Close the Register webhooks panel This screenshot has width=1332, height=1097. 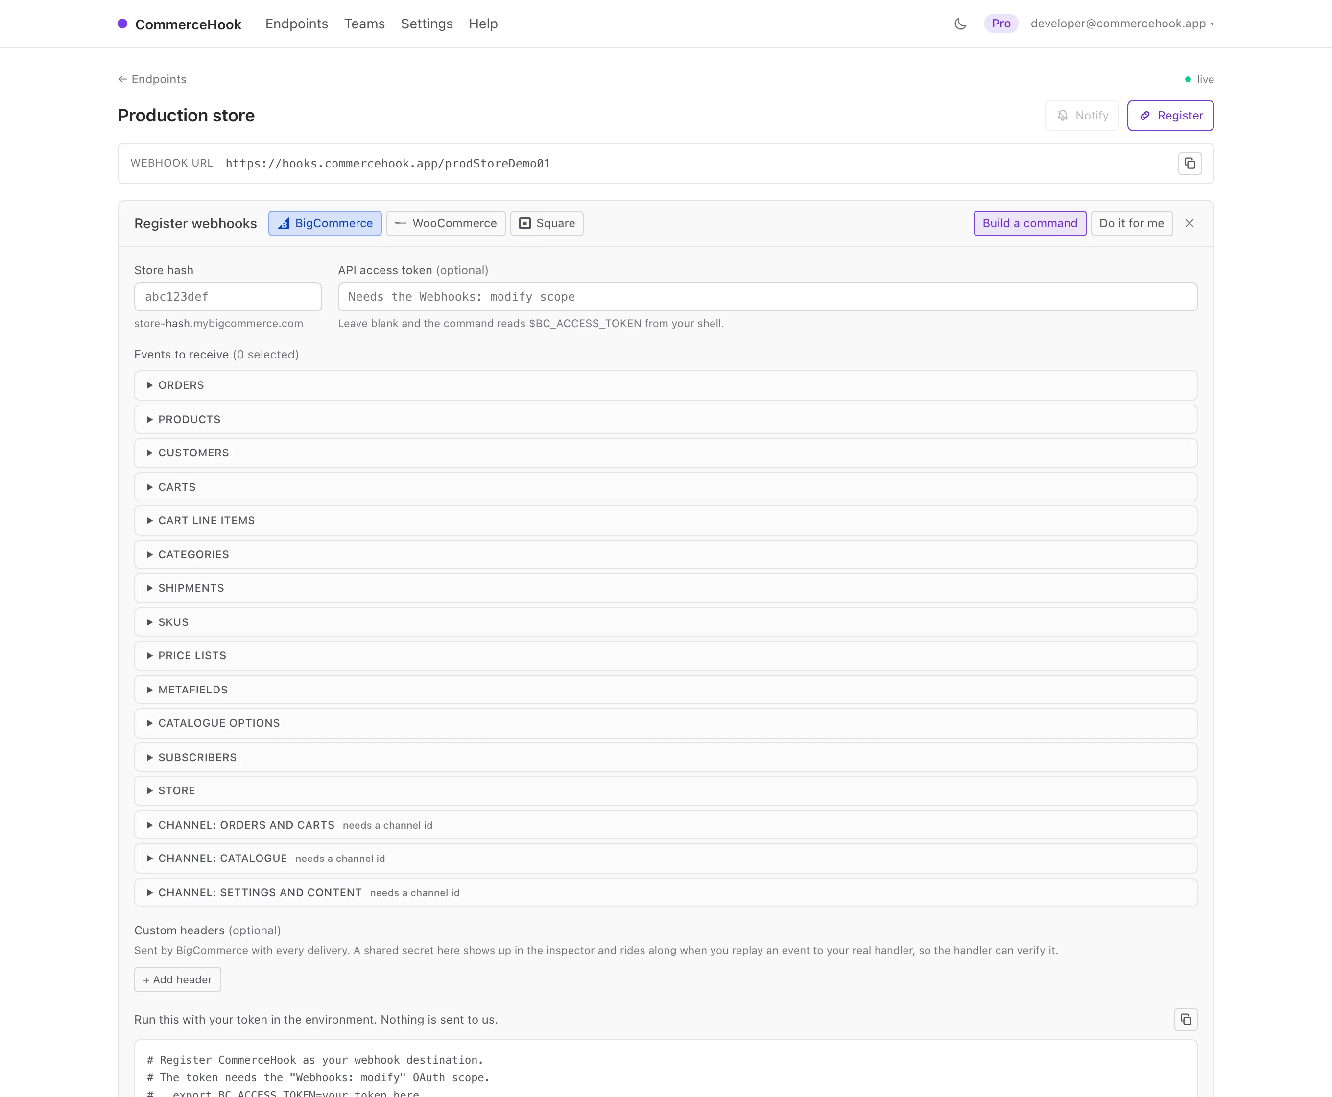[1189, 223]
